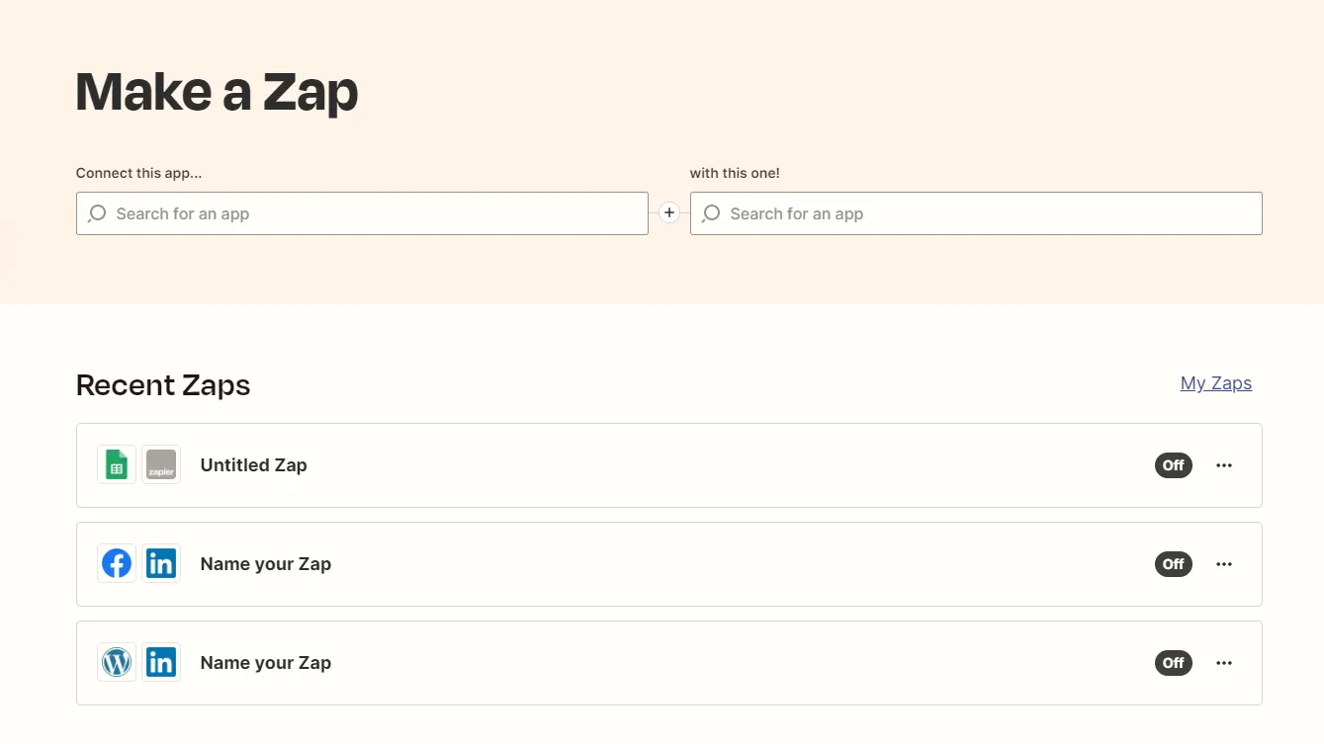Toggle the Off switch on the WordPress LinkedIn Zap
1324x744 pixels.
pos(1174,663)
